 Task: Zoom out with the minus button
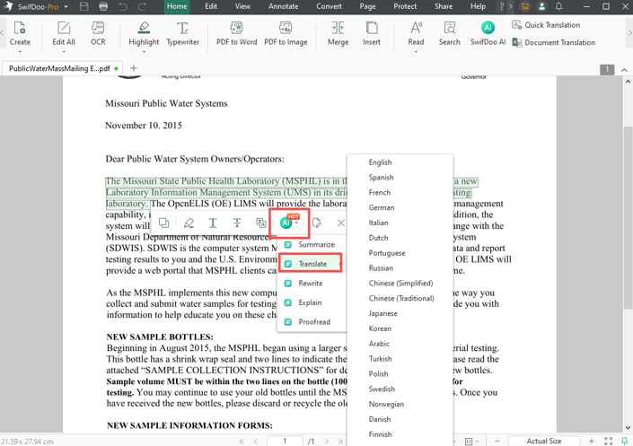(497, 442)
